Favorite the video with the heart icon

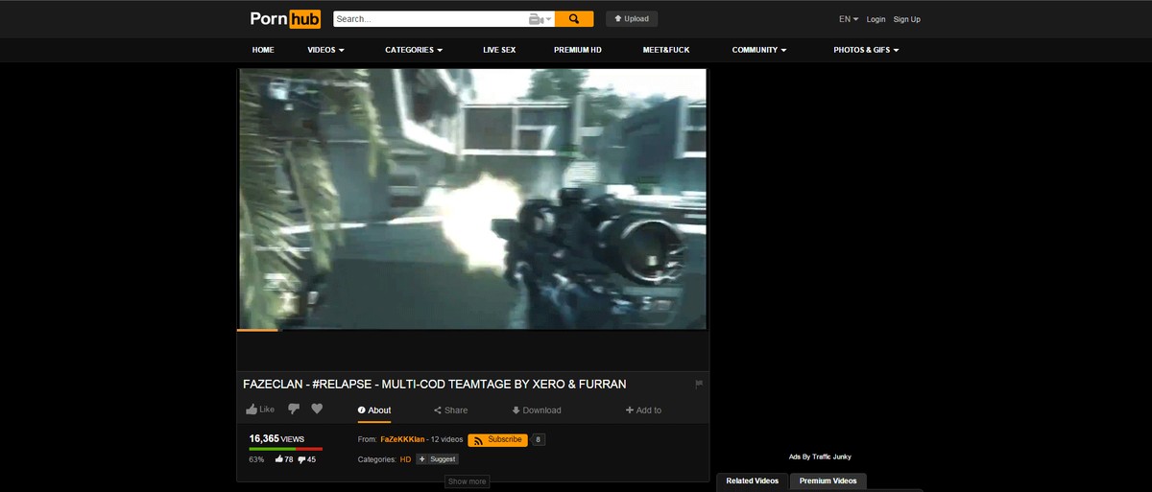coord(317,410)
